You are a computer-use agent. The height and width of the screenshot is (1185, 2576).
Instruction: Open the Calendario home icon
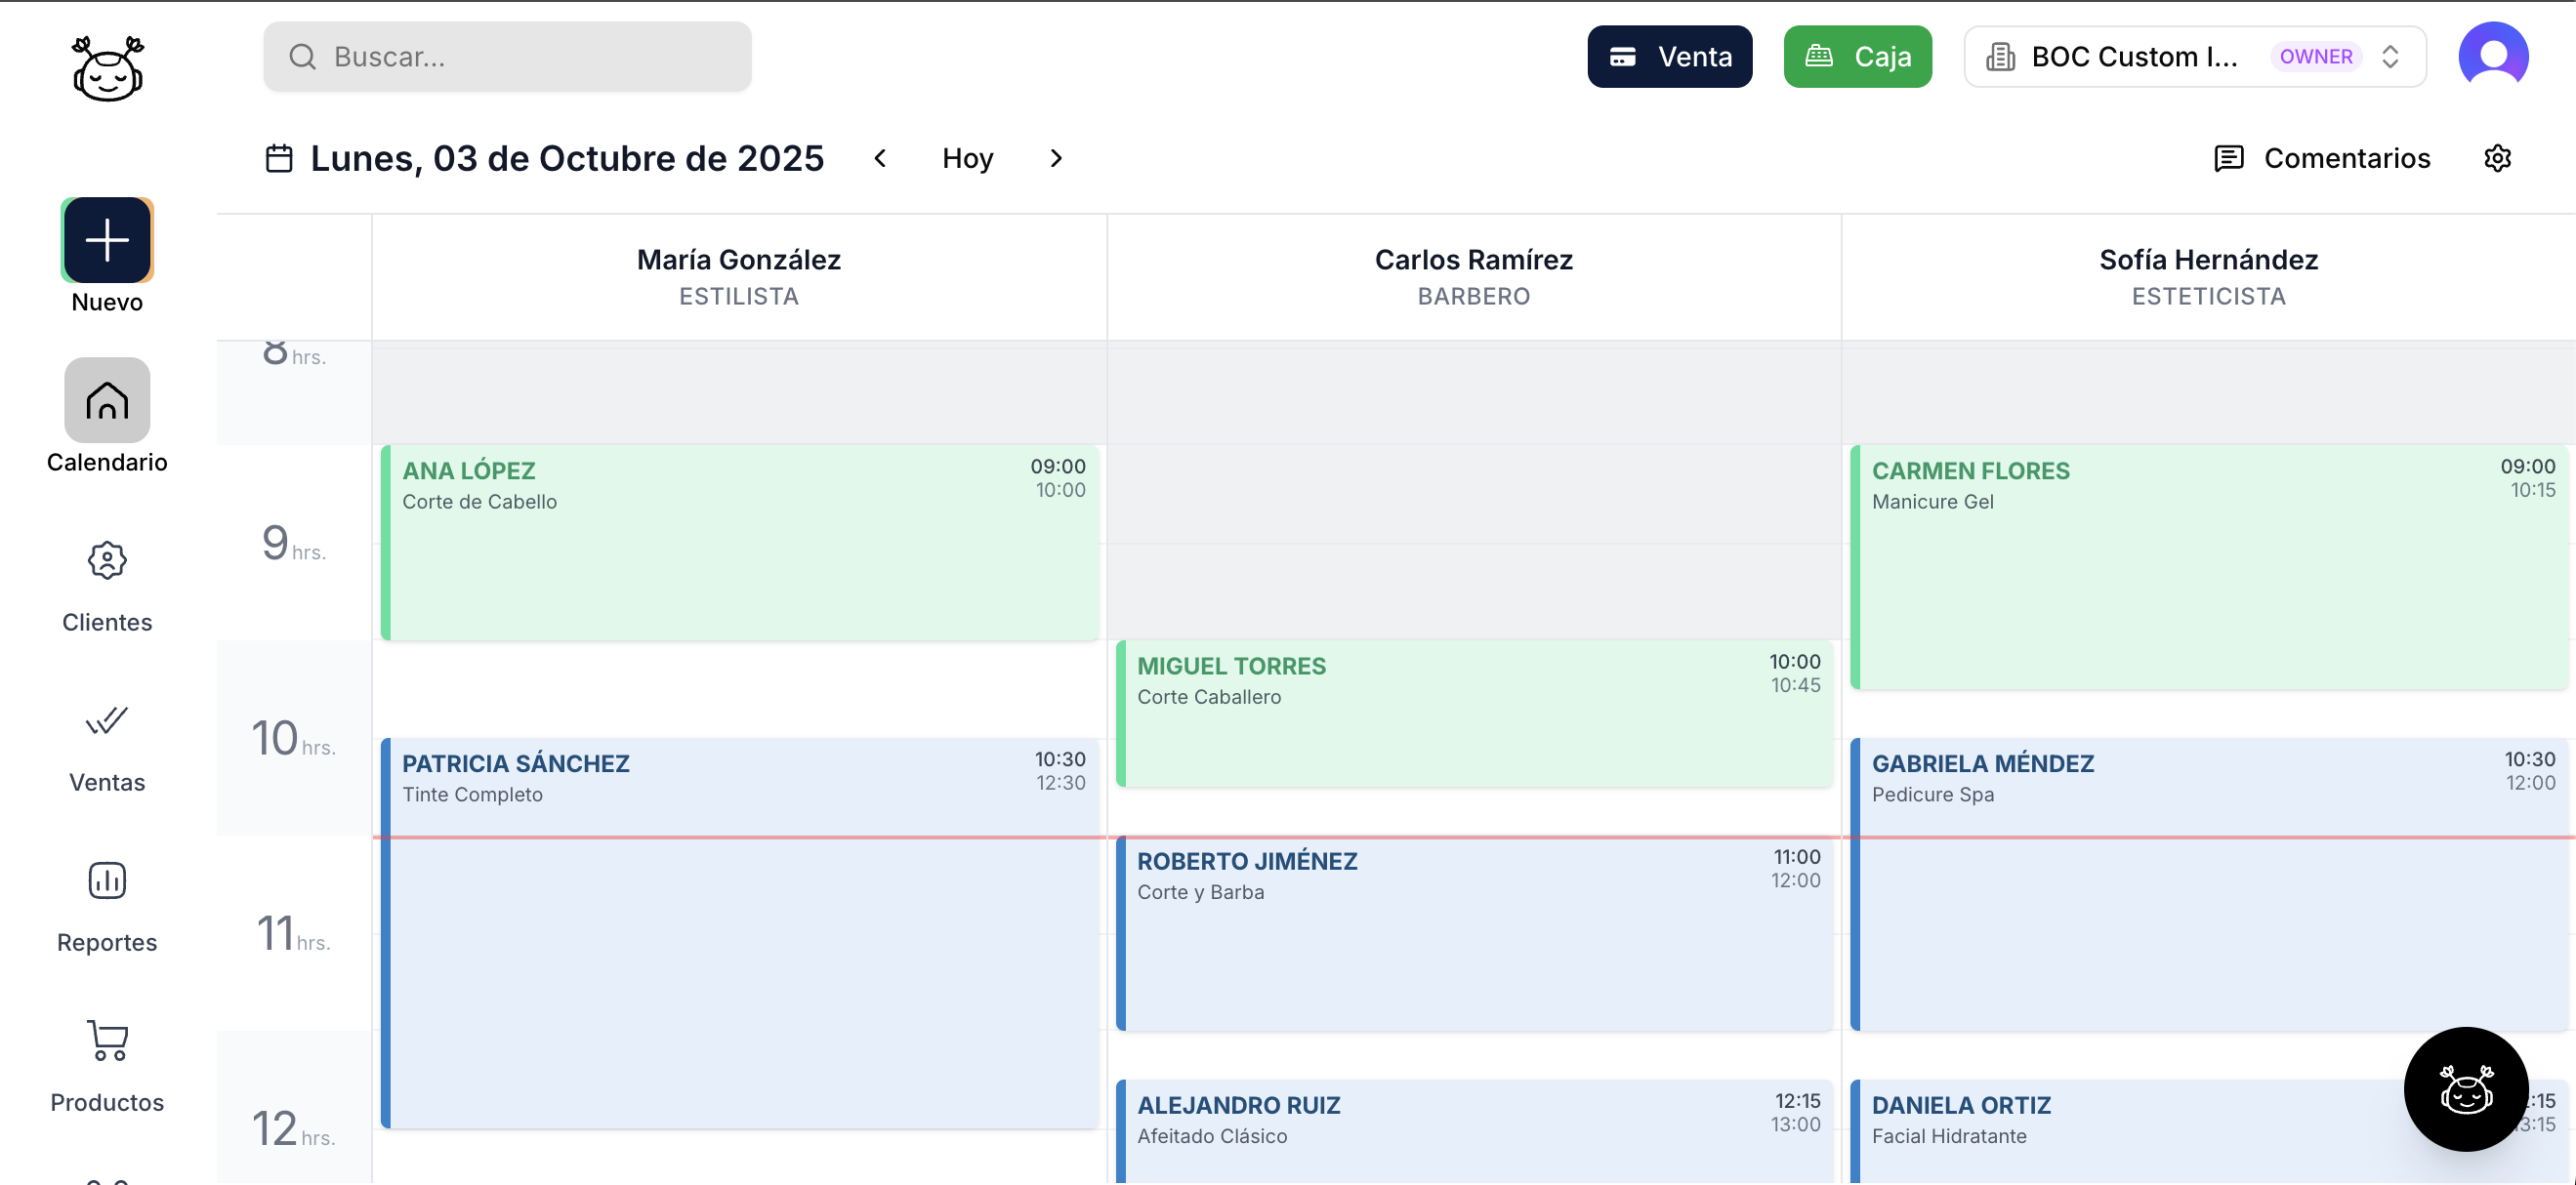tap(107, 400)
